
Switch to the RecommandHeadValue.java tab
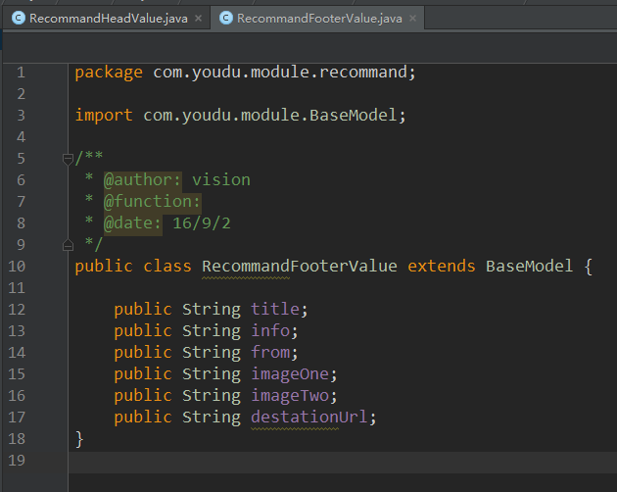pyautogui.click(x=110, y=18)
